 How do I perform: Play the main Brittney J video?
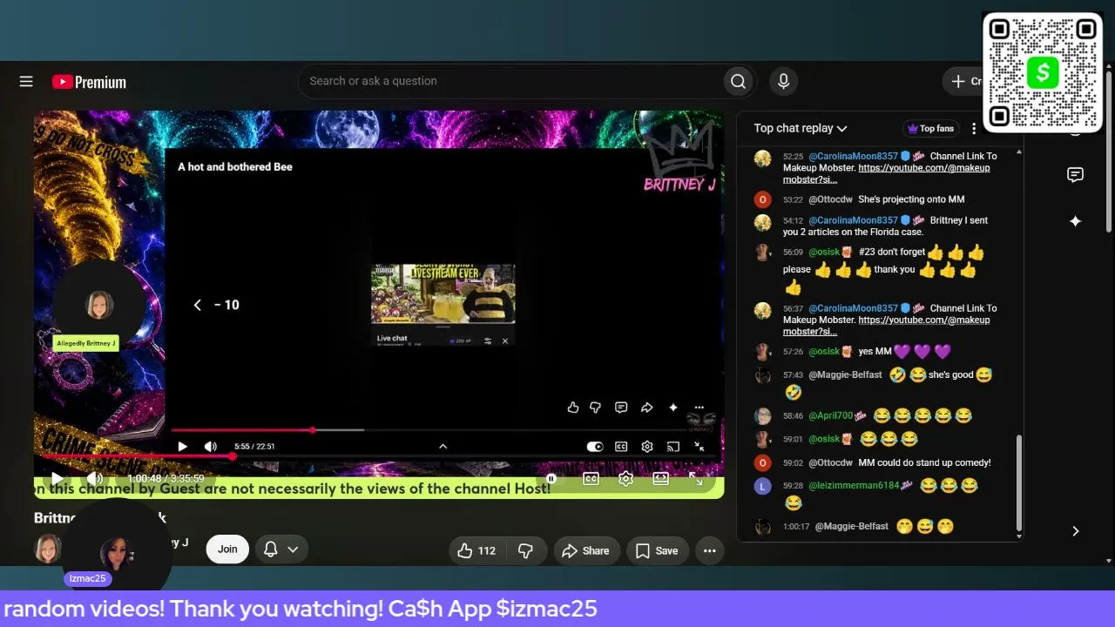click(57, 478)
